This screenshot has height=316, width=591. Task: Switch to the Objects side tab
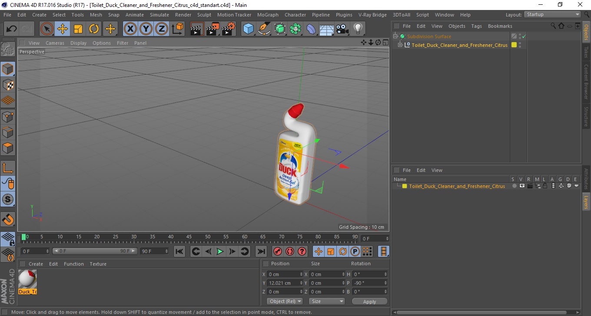coord(586,32)
